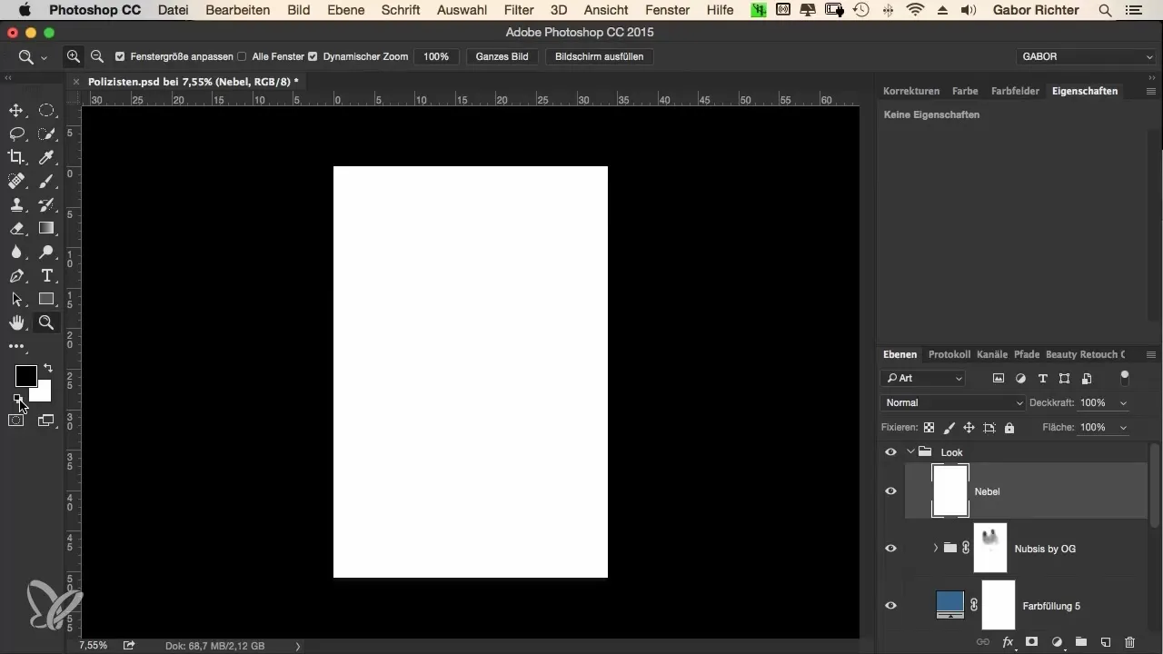Image resolution: width=1163 pixels, height=654 pixels.
Task: Select the Elliptical Marquee tool
Action: click(x=46, y=111)
